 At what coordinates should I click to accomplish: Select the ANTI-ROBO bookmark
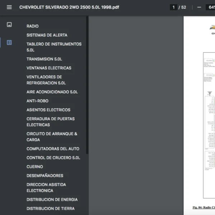(x=37, y=101)
